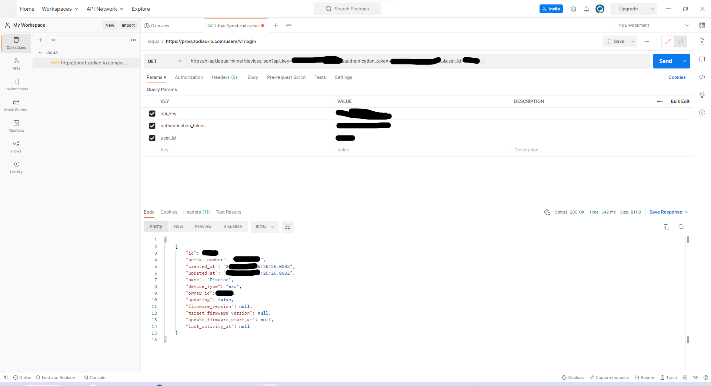The image size is (711, 386).
Task: Create a new collection with plus icon
Action: [x=40, y=40]
